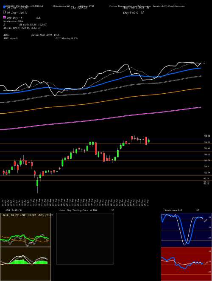Click the 102.04 price axis label
Screen dimensions: 212x281
(x=206, y=172)
